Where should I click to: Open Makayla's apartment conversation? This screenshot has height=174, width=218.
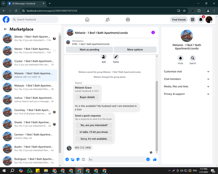pos(29,87)
